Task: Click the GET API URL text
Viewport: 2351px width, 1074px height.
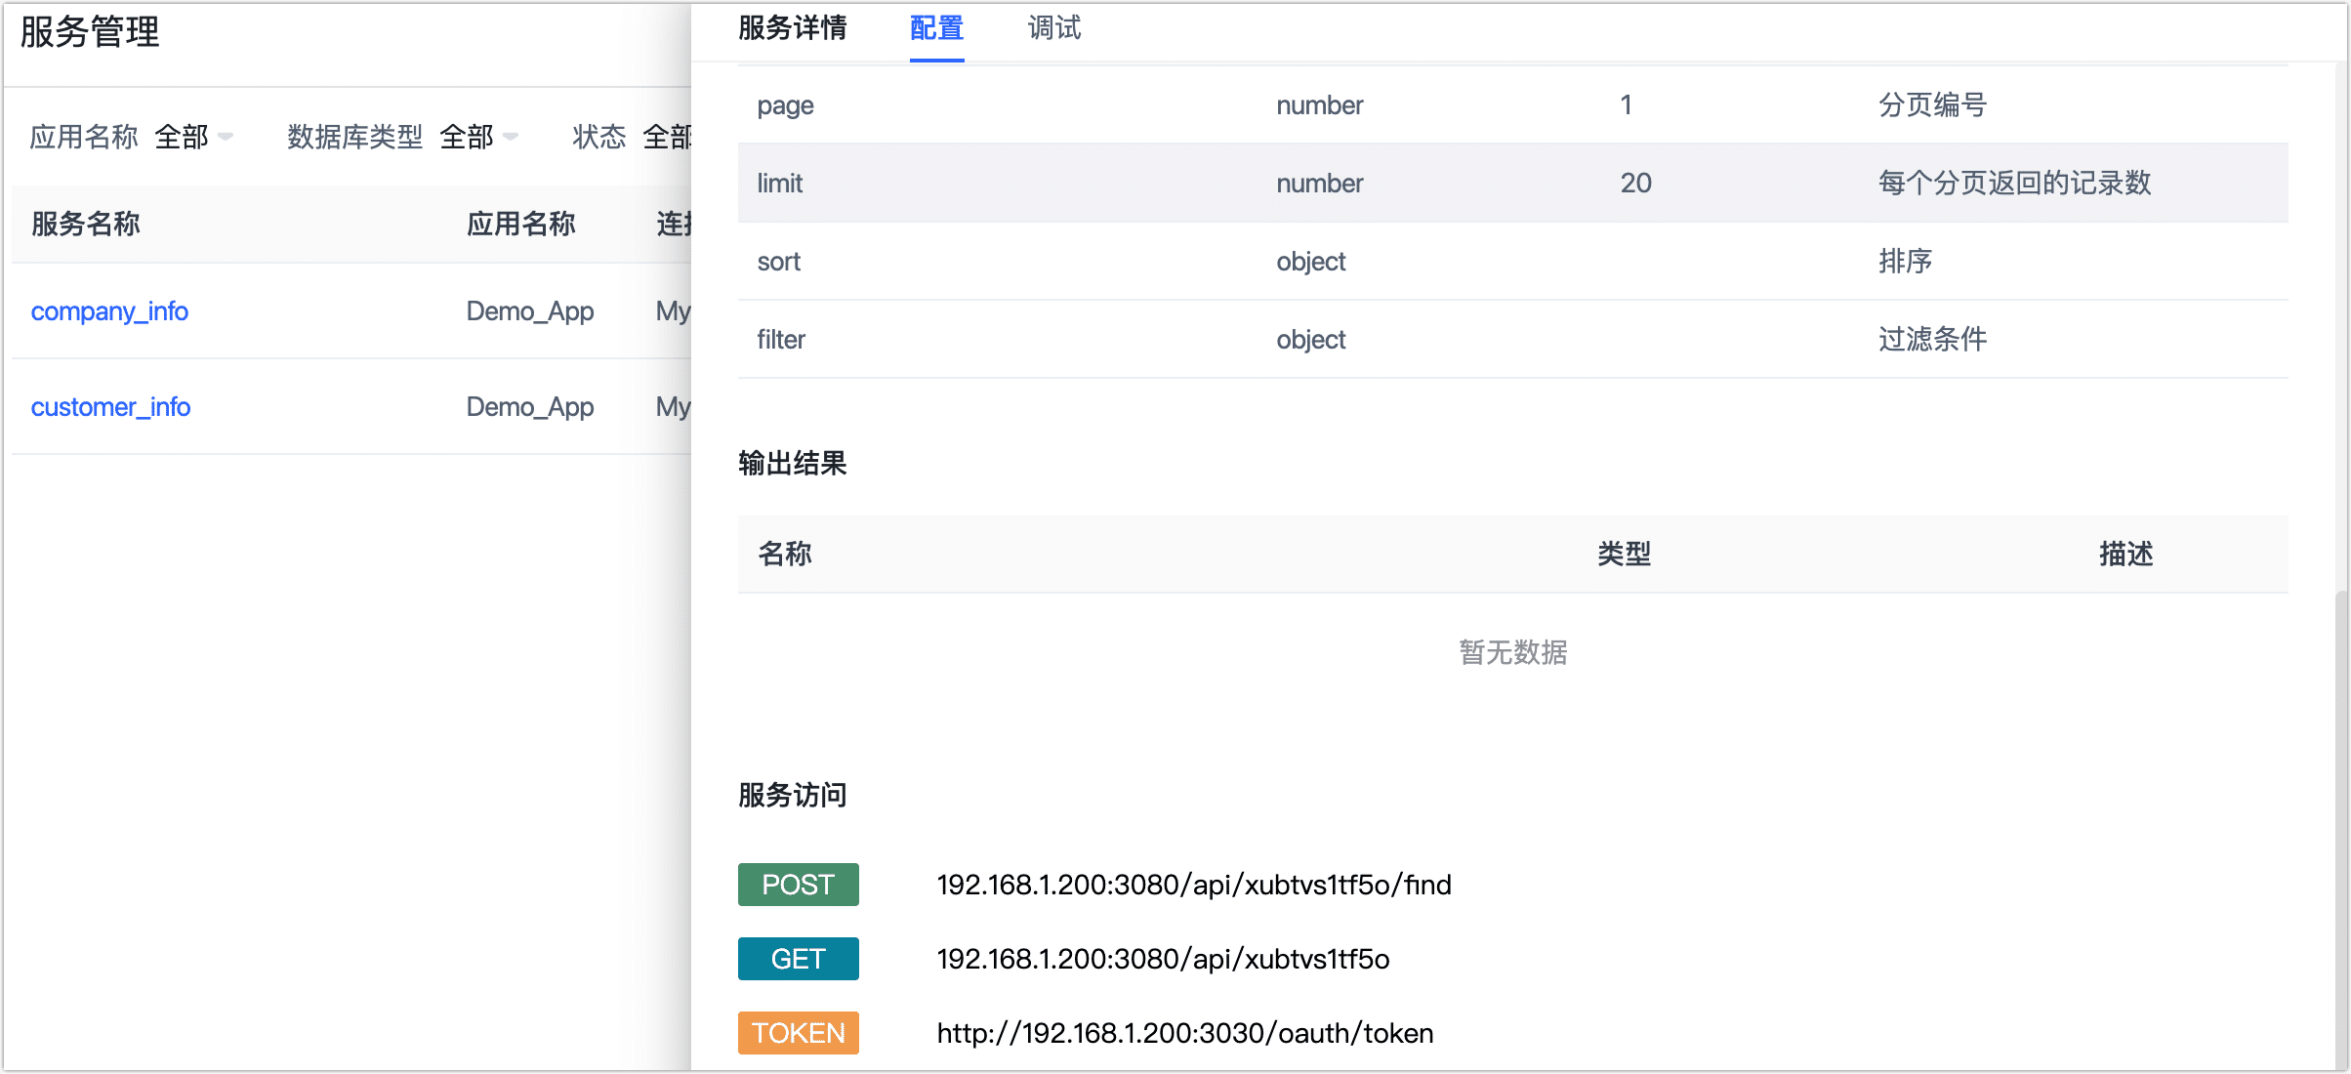Action: (1162, 959)
